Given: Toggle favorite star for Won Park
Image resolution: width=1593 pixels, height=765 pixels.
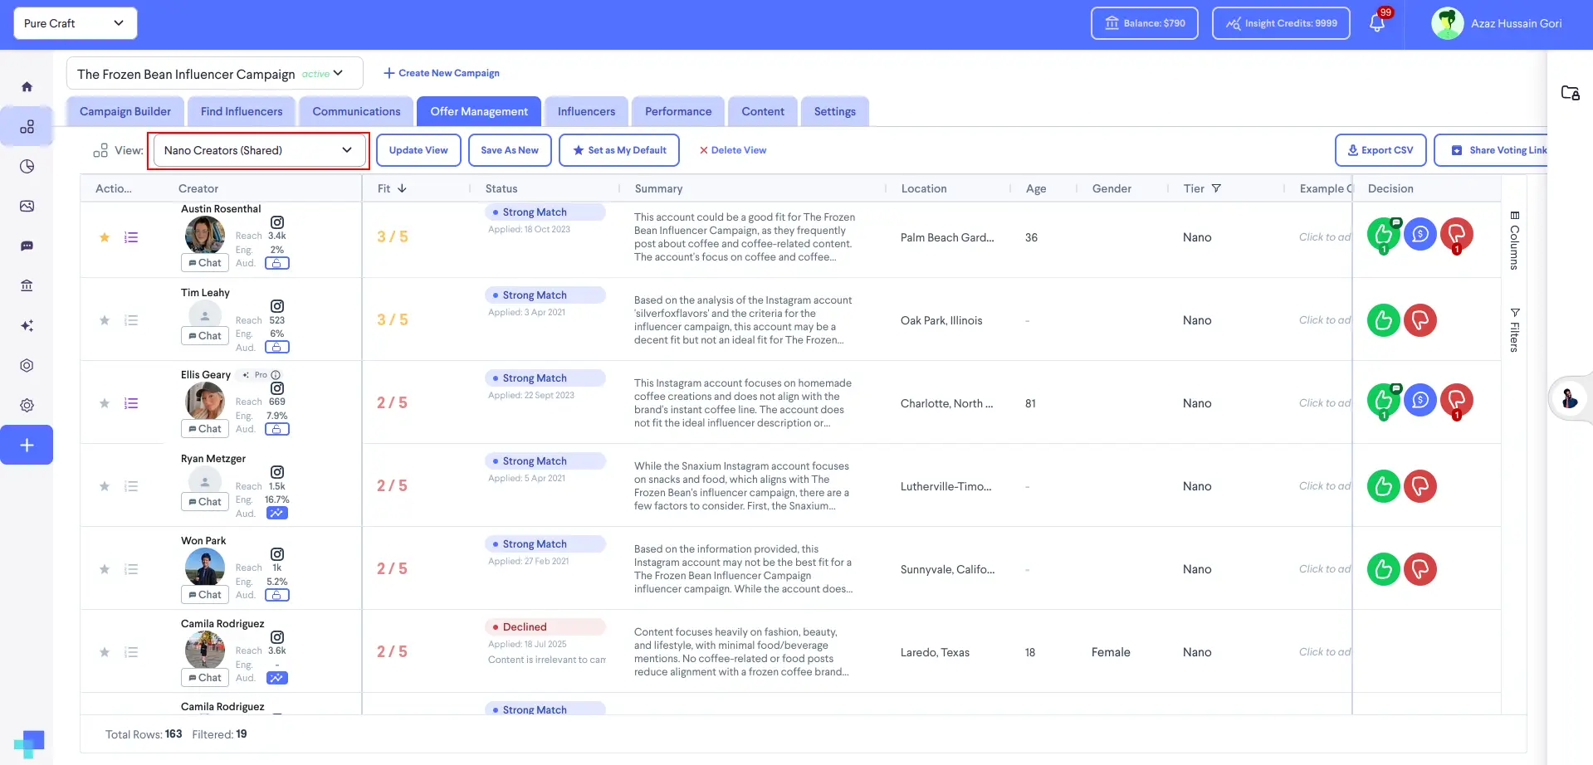Looking at the screenshot, I should 105,569.
